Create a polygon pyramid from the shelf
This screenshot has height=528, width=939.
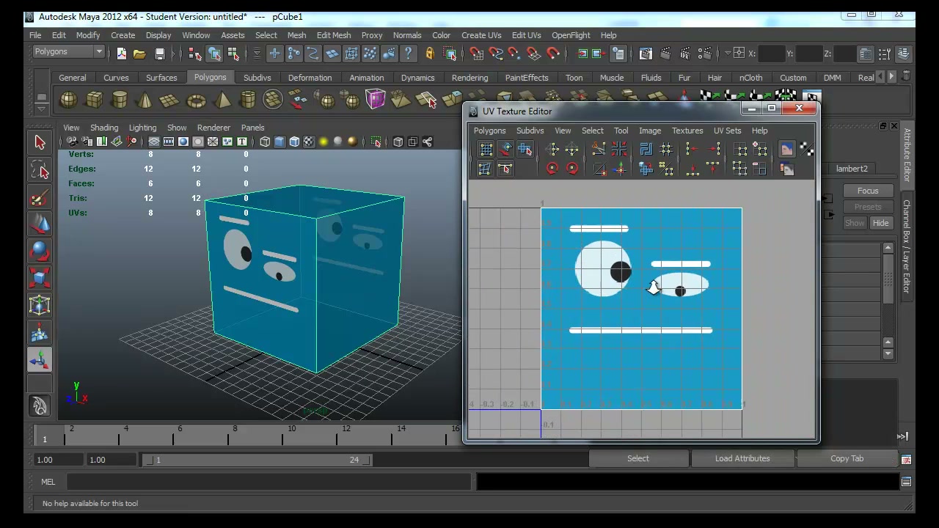coord(222,100)
